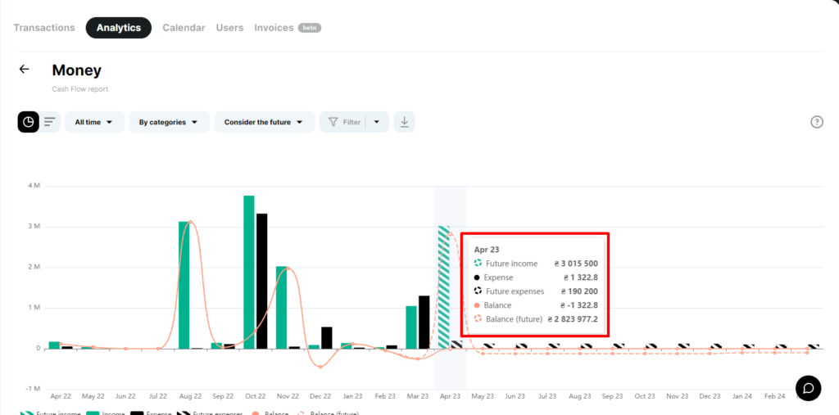Open the chat support bubble
Screen dimensions: 839x415
pyautogui.click(x=808, y=388)
